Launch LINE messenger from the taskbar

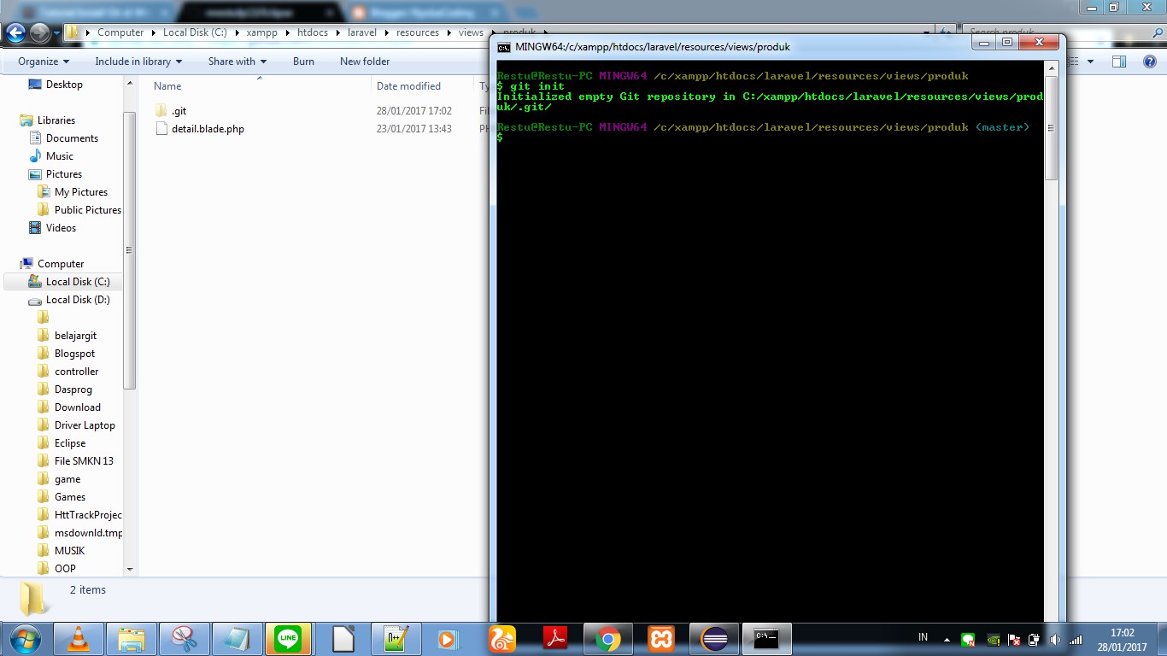coord(289,639)
